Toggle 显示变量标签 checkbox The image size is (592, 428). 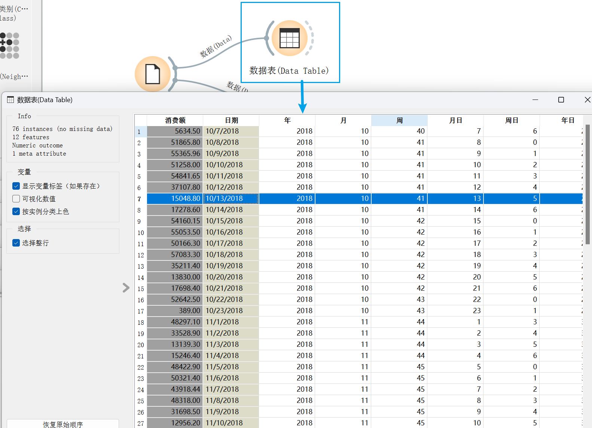pos(16,186)
